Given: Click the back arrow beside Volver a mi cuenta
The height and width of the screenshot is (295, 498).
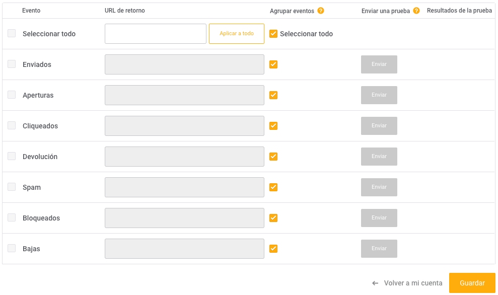Looking at the screenshot, I should coord(375,283).
